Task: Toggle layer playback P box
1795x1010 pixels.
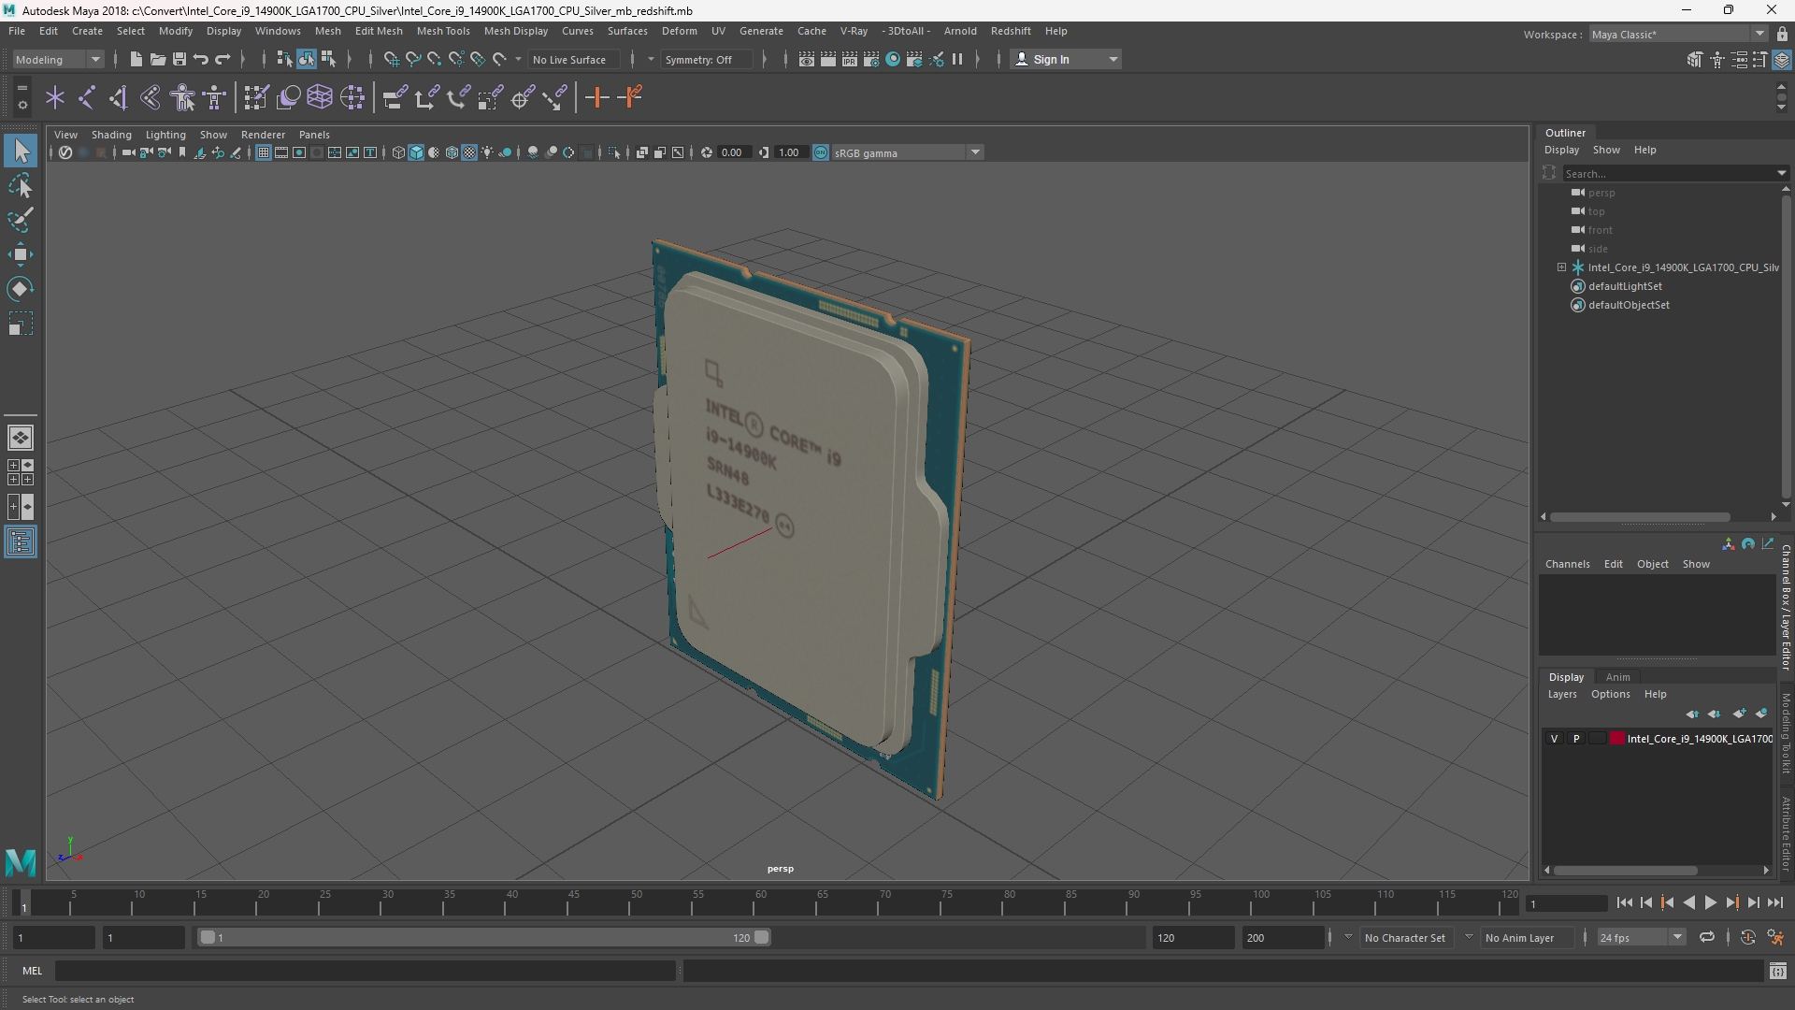Action: 1576,739
